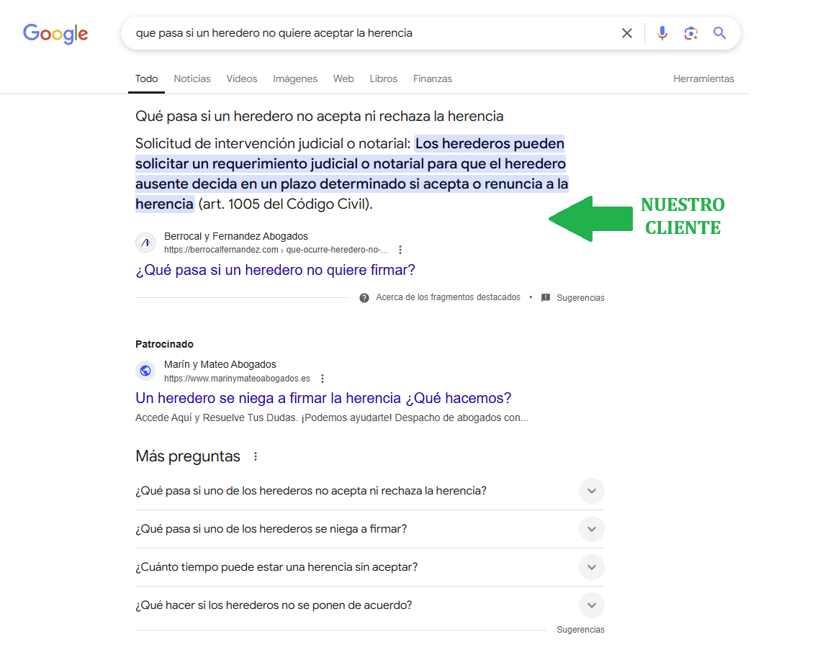The width and height of the screenshot is (815, 655).
Task: Switch to the Libros tab
Action: [x=384, y=78]
